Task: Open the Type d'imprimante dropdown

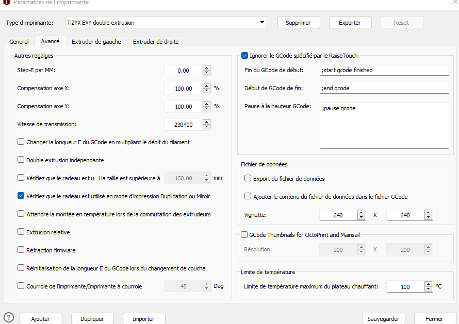Action: tap(166, 23)
